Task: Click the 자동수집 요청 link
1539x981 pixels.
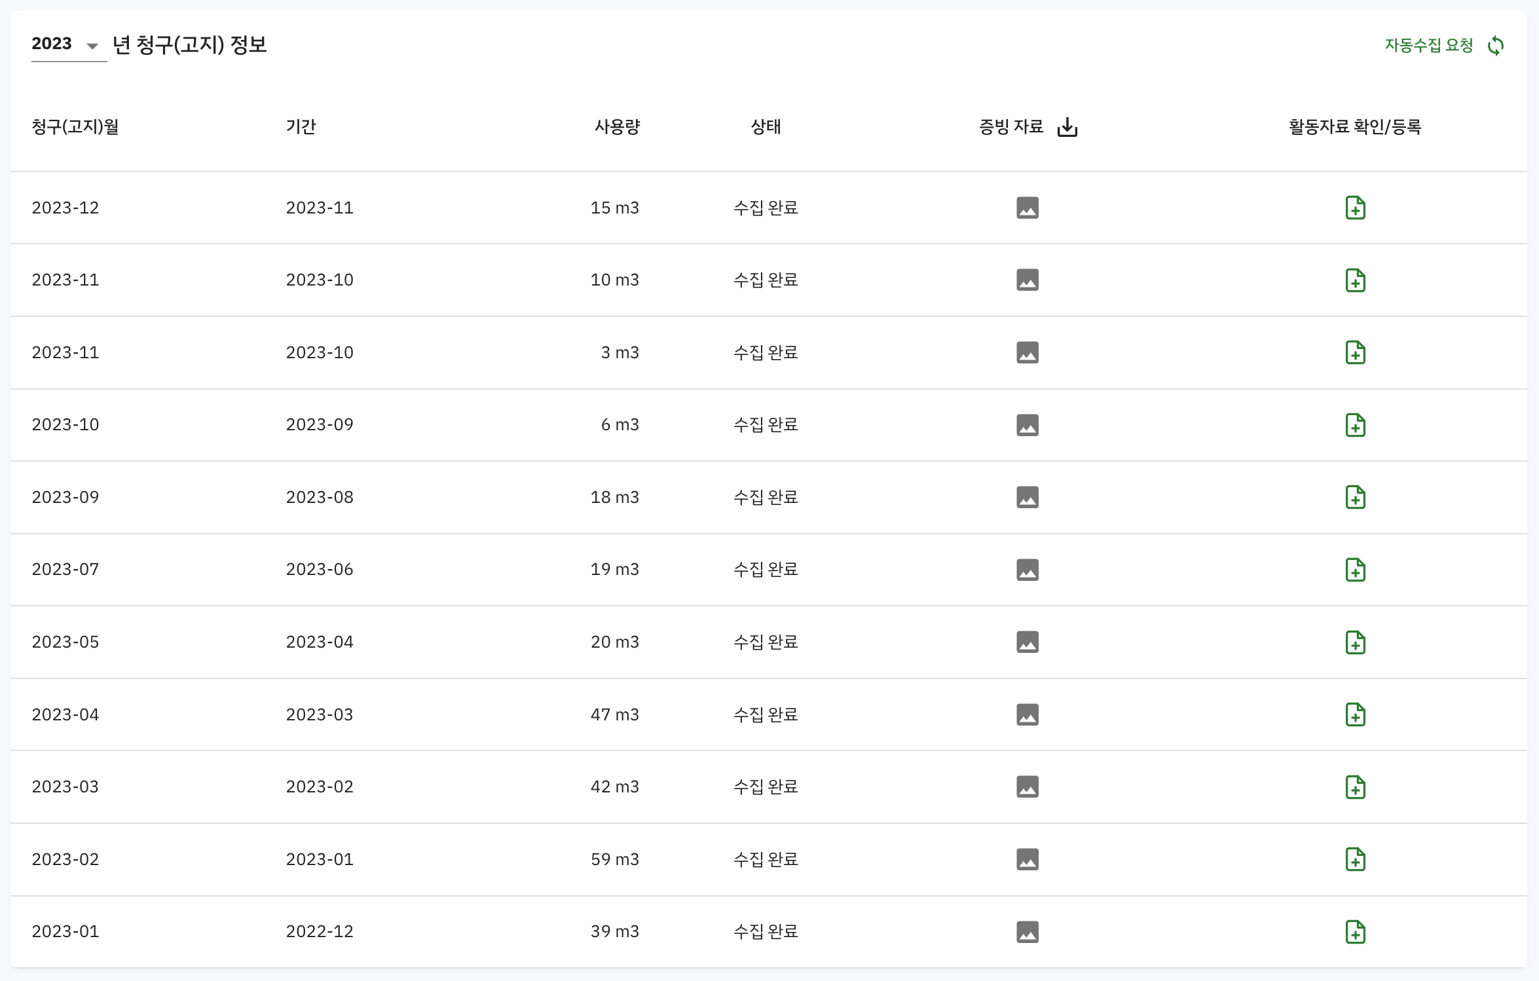Action: (x=1428, y=45)
